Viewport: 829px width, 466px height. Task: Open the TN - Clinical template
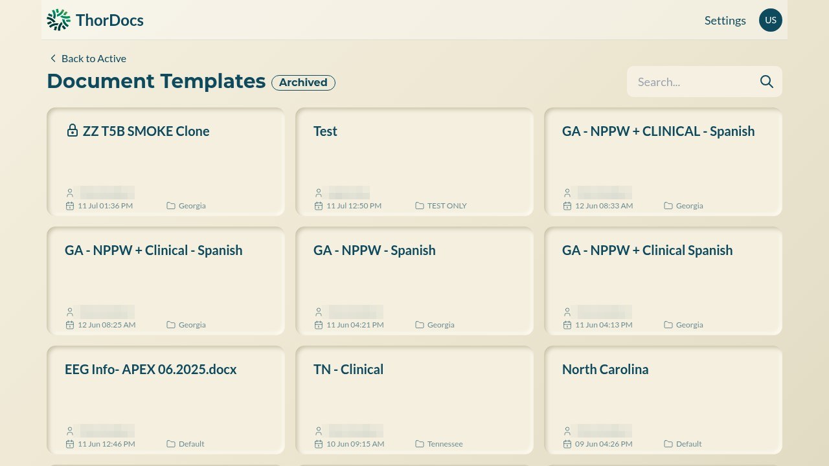(x=414, y=400)
